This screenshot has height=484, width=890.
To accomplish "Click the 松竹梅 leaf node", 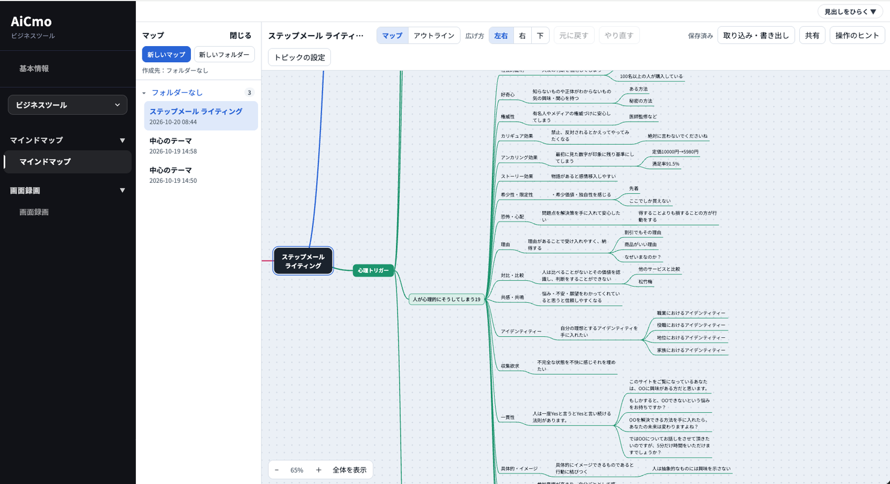I will [x=645, y=282].
